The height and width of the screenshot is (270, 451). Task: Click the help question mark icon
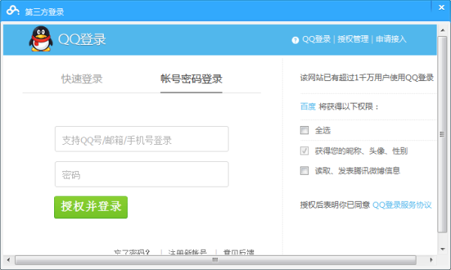[295, 40]
